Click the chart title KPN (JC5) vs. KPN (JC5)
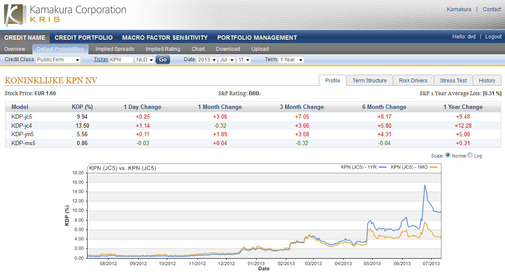The width and height of the screenshot is (505, 274). (123, 168)
